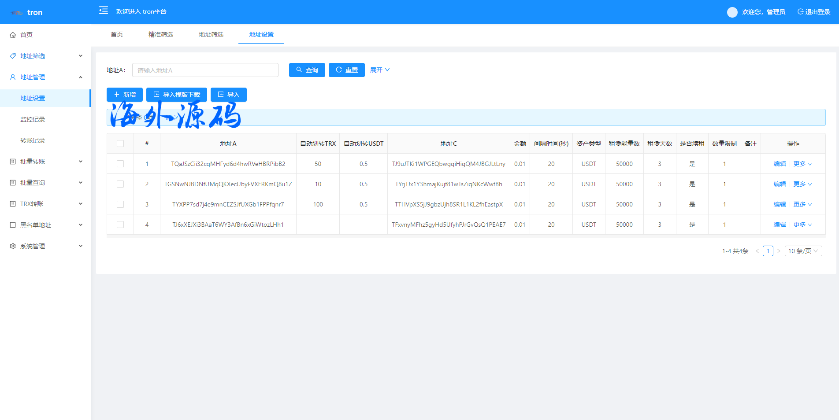Collapse the sidebar using the menu fold icon
Screen dimensions: 839x420
104,11
